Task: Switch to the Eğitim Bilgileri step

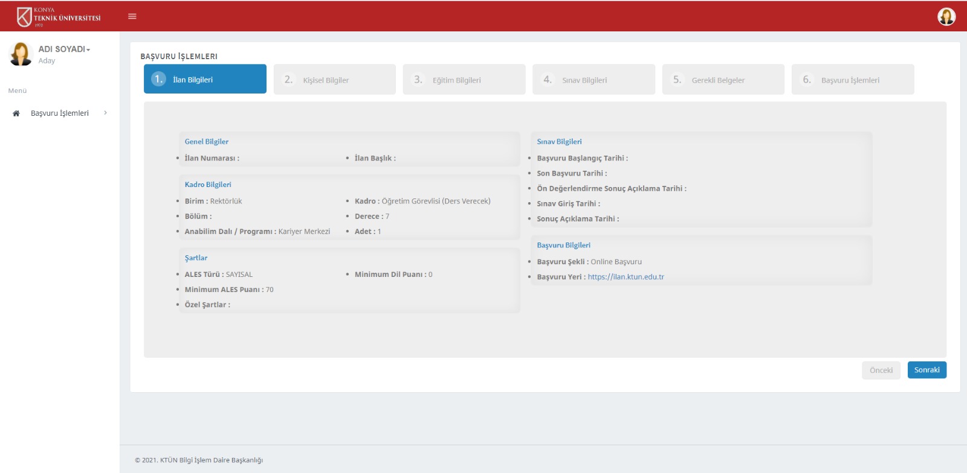Action: [x=464, y=80]
